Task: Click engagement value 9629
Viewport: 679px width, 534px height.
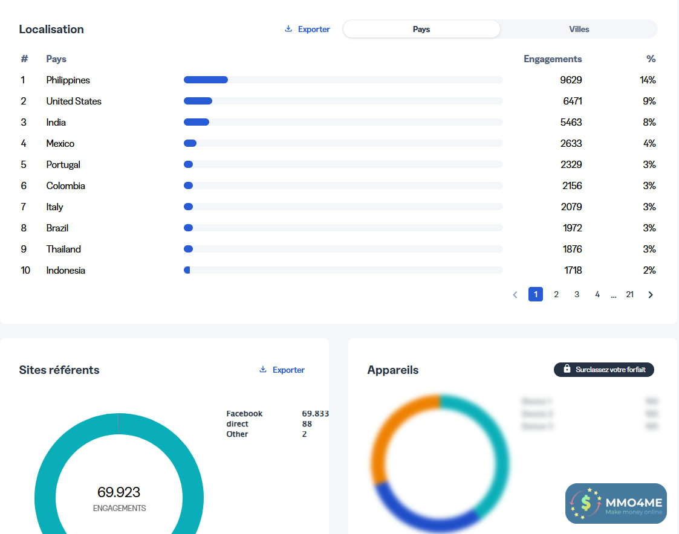Action: 571,80
